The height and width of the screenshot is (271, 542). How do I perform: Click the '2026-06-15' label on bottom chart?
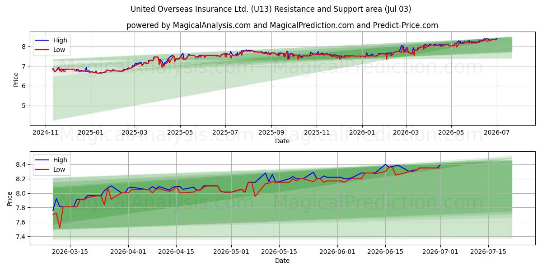pos(385,252)
